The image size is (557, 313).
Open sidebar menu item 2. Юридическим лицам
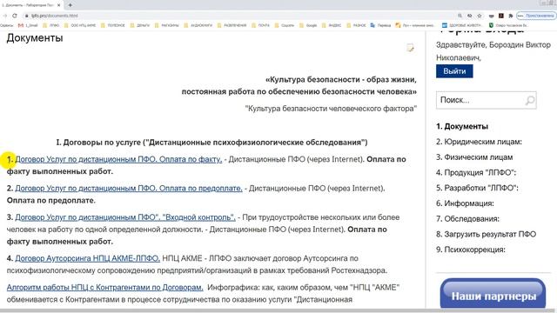(480, 142)
